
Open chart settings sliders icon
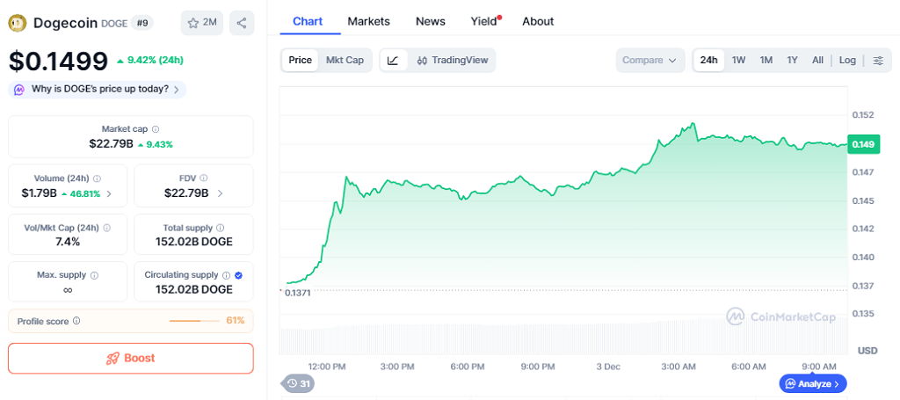(878, 61)
